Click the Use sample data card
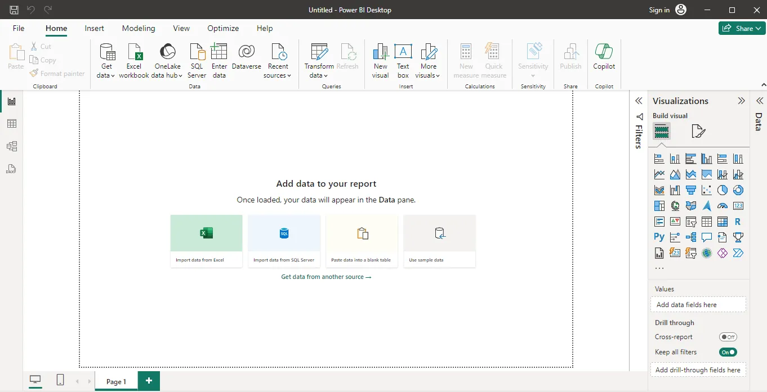 click(439, 241)
